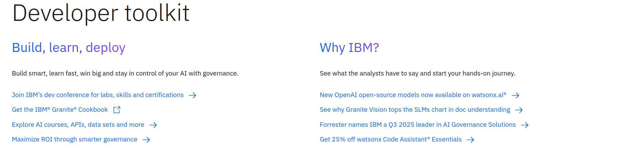This screenshot has height=163, width=627.
Task: Open Explore AI courses, APIs, data sets link
Action: click(x=78, y=125)
